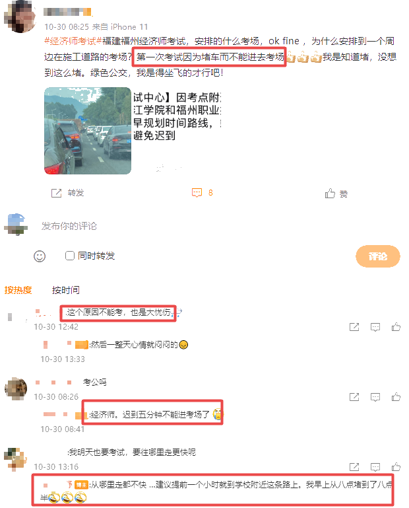Open the emoji picker smiley icon
Screen dimensions: 409x508
[x=40, y=256]
